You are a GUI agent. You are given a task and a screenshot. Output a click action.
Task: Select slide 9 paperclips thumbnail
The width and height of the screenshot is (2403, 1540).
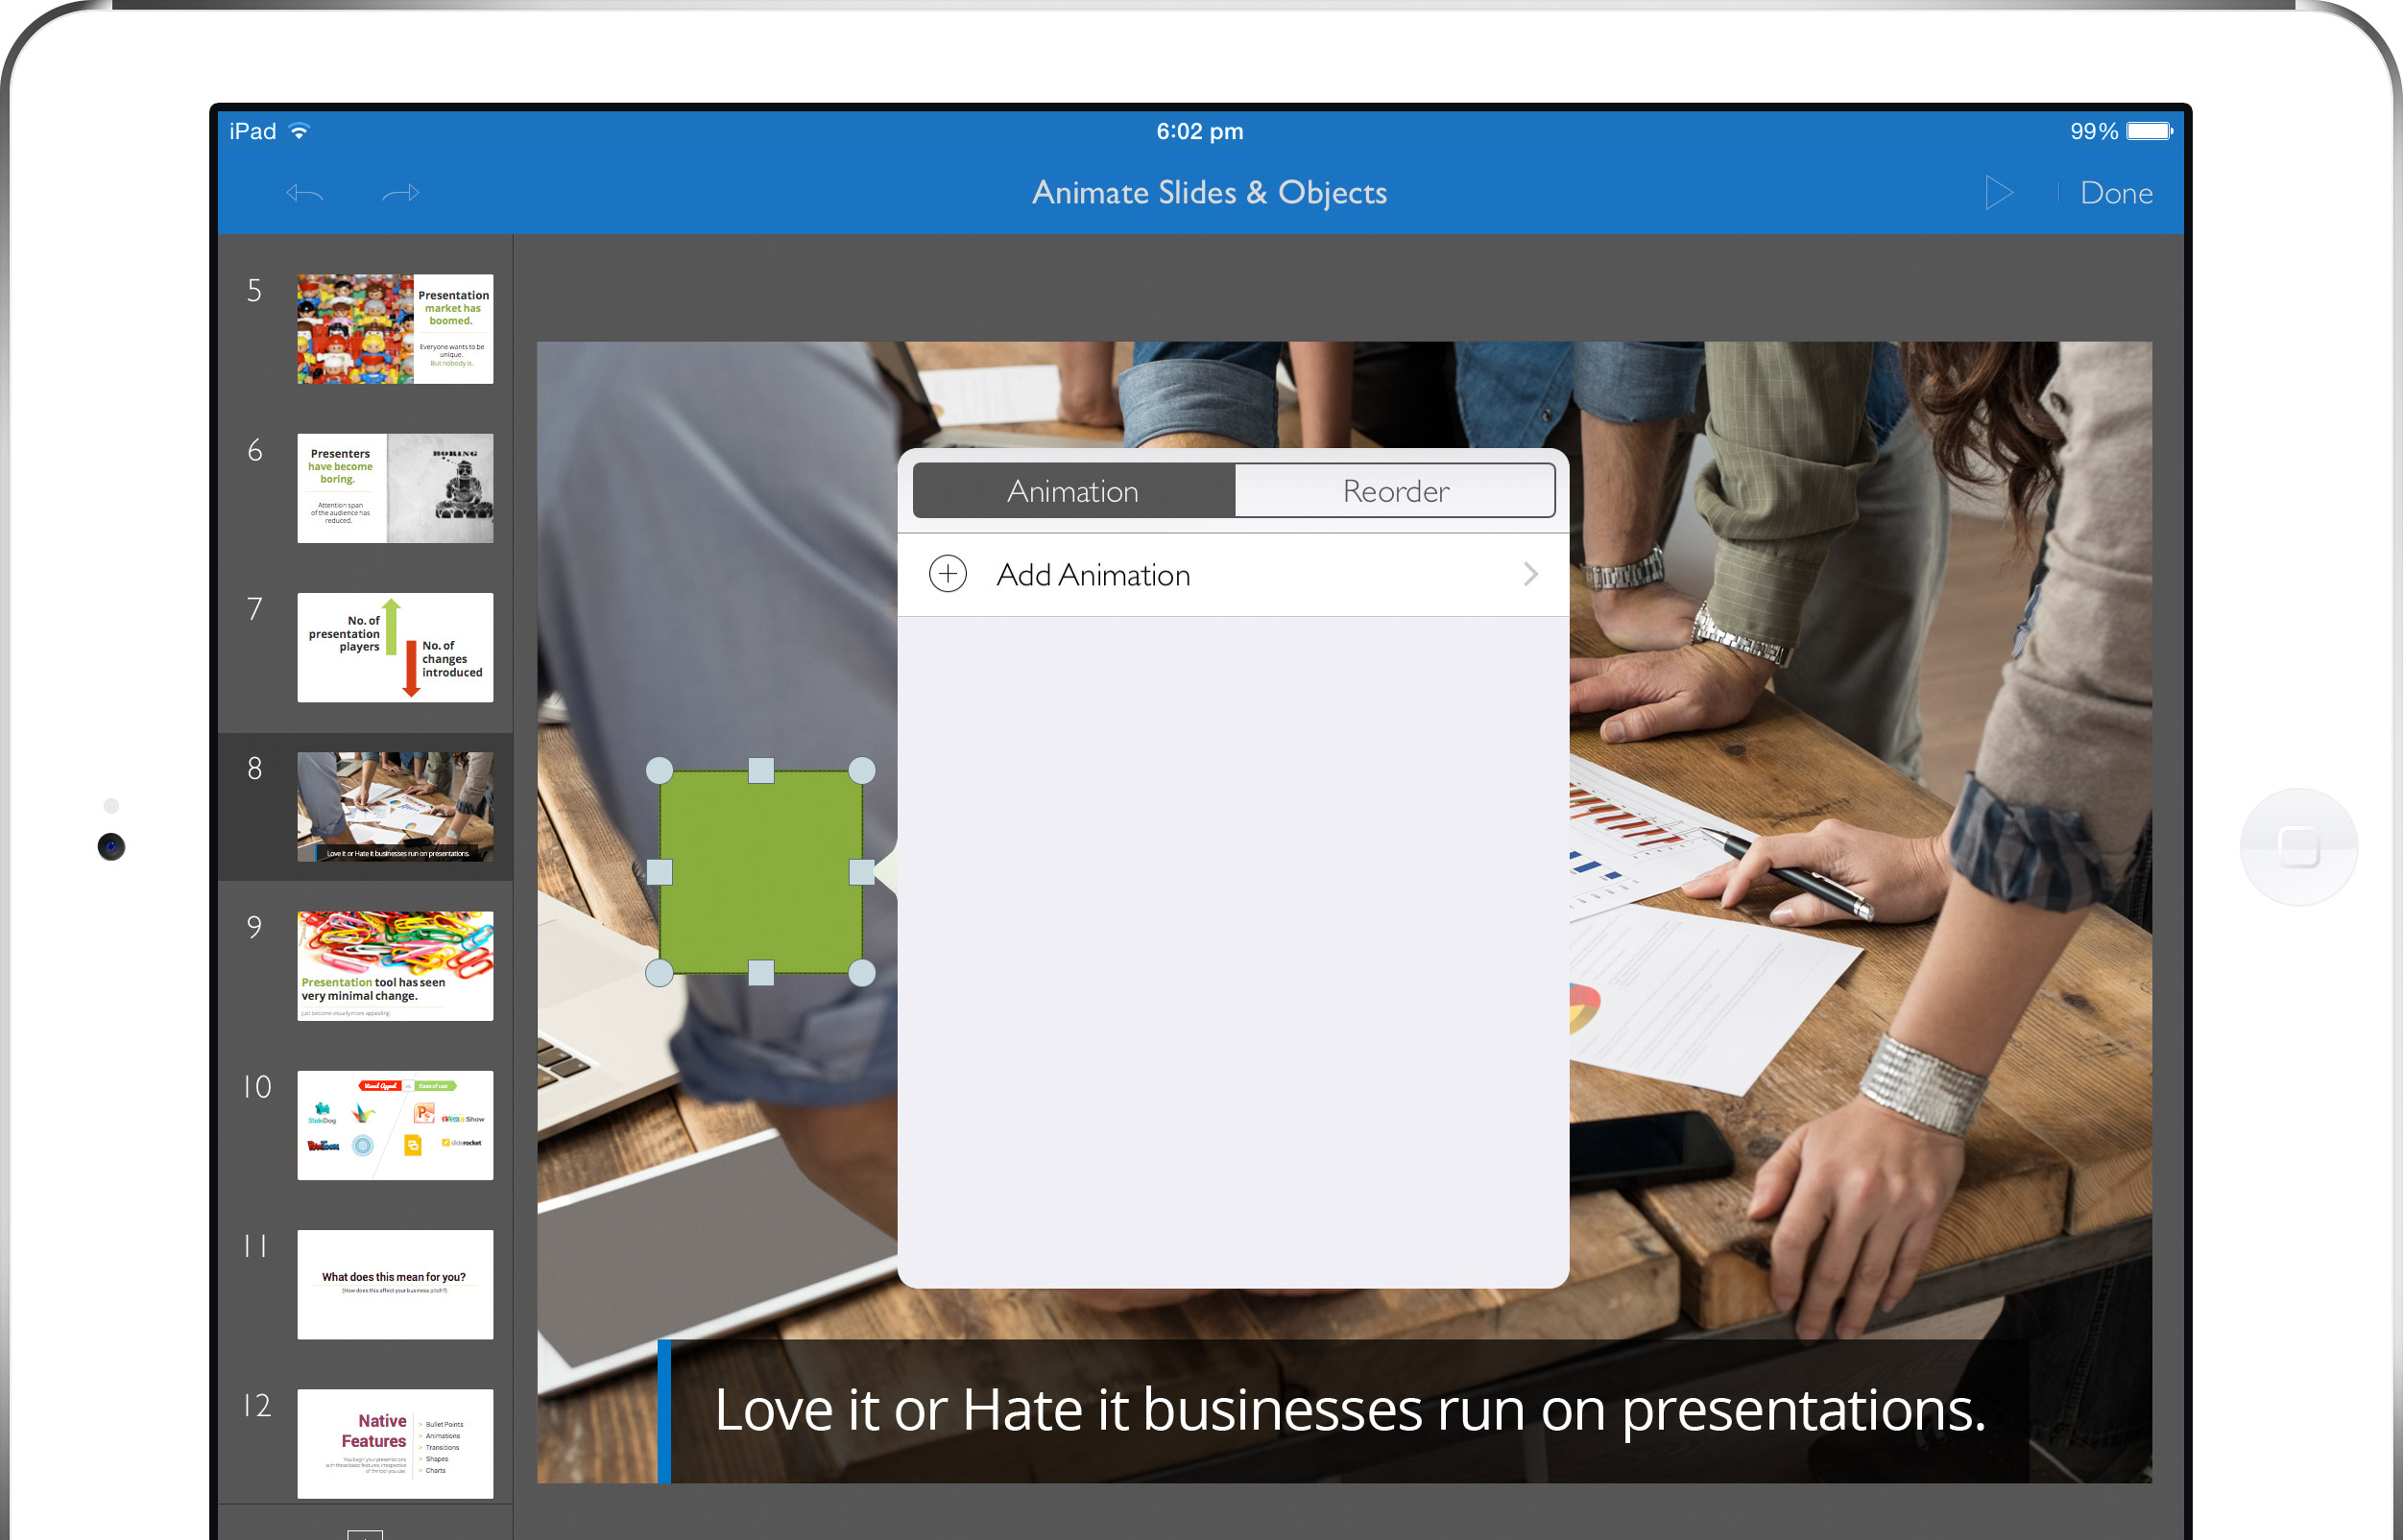(396, 965)
